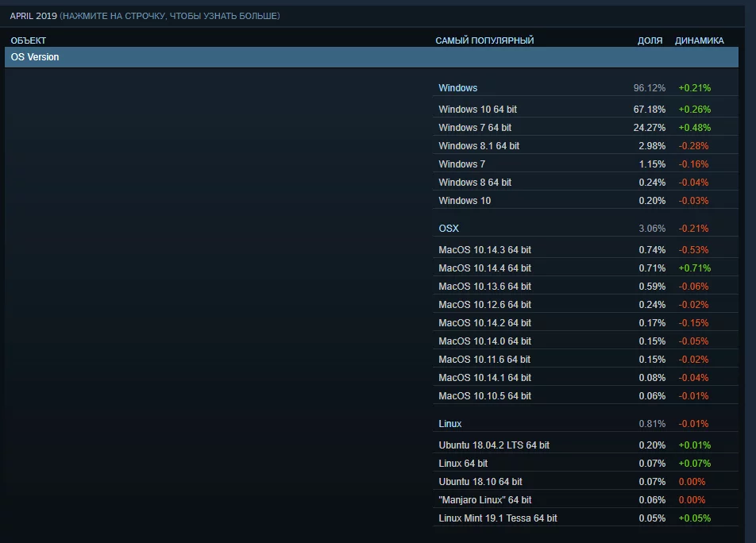The width and height of the screenshot is (756, 543).
Task: Click the ДОЛЯ column header
Action: [x=650, y=40]
